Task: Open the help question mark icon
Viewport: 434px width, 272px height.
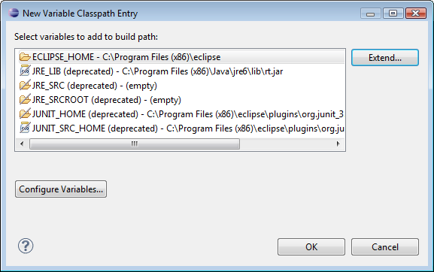Action: tap(26, 246)
